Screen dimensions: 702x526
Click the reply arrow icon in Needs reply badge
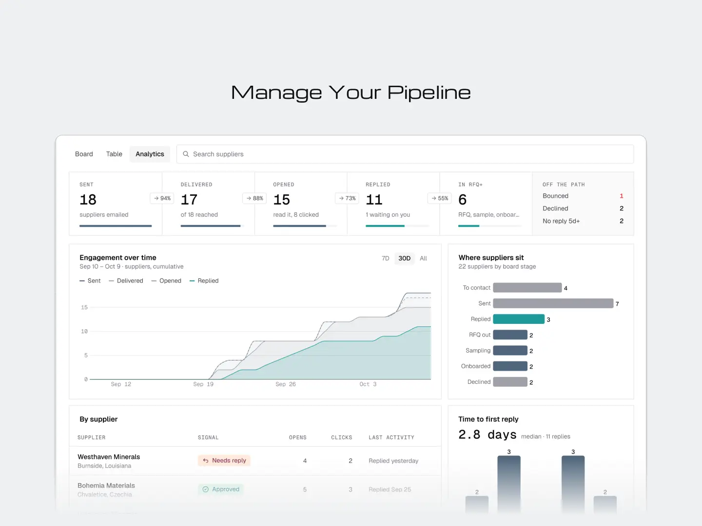tap(206, 461)
